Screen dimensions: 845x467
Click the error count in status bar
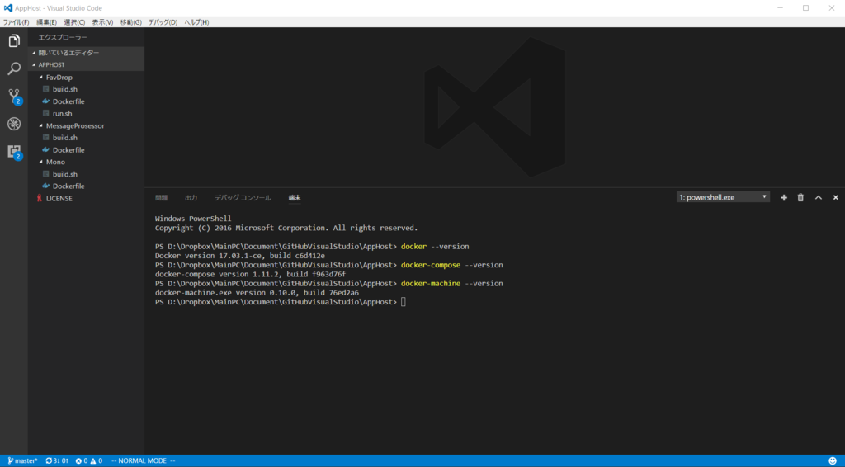tap(82, 461)
